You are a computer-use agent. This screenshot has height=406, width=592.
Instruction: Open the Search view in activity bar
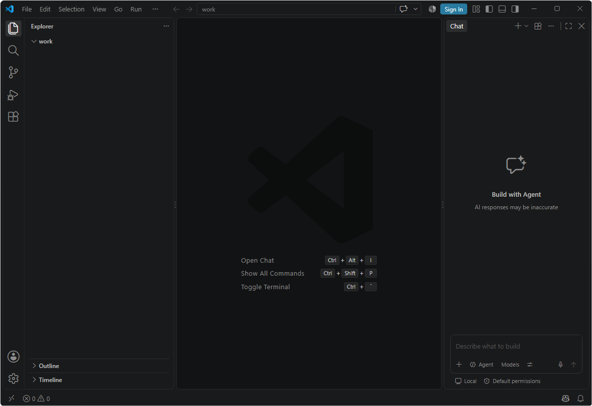pyautogui.click(x=13, y=50)
